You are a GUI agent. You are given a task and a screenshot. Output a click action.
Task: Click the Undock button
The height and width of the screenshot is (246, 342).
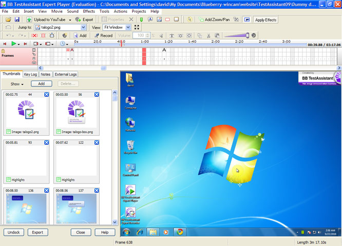click(13, 232)
